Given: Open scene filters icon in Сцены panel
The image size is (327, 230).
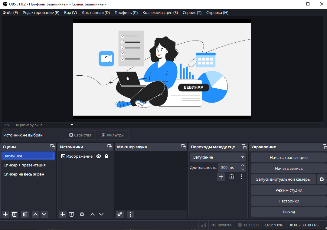Looking at the screenshot, I should 25,214.
